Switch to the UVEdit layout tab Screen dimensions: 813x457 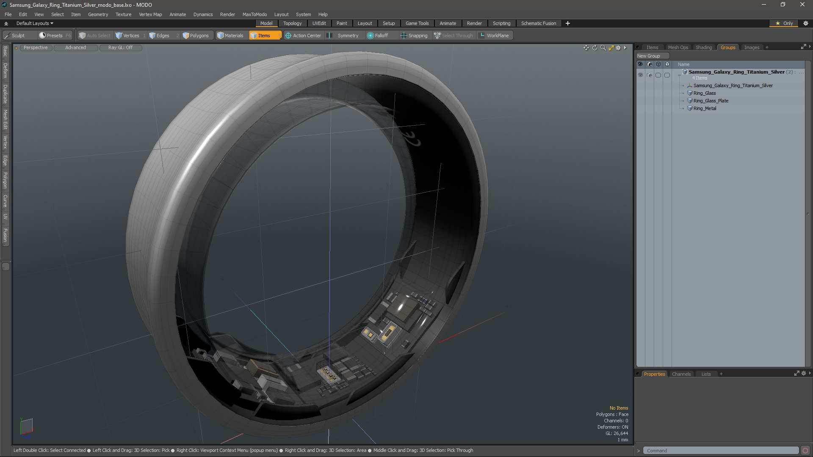click(319, 23)
